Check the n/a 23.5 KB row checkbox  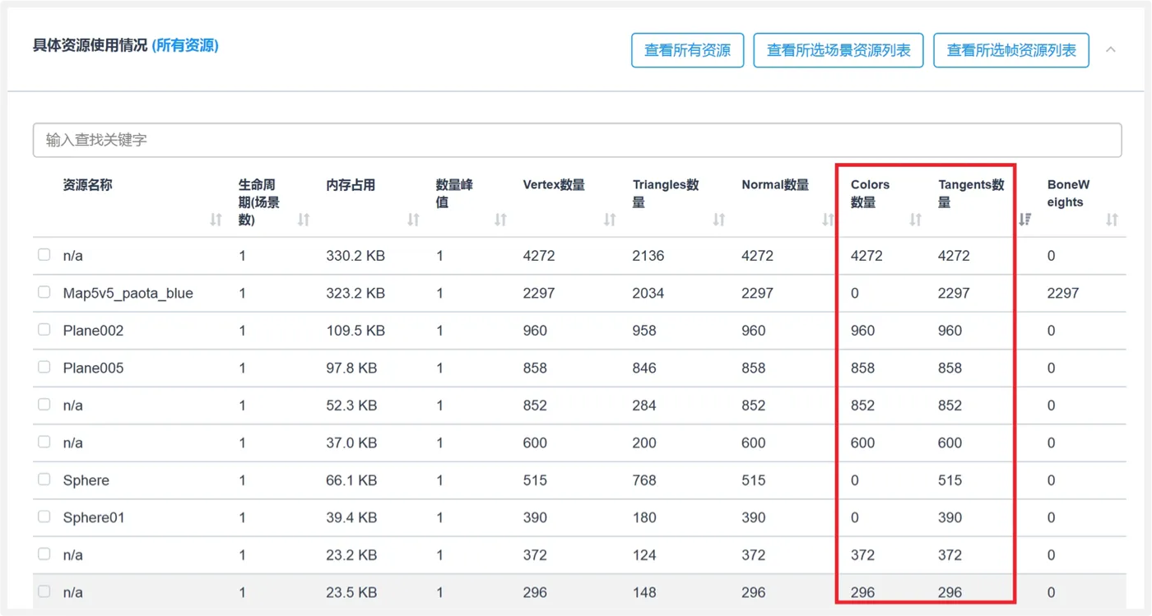coord(44,591)
